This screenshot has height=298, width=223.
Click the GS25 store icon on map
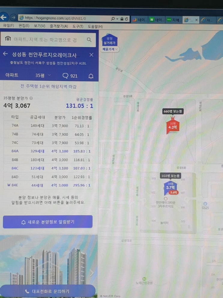point(205,204)
